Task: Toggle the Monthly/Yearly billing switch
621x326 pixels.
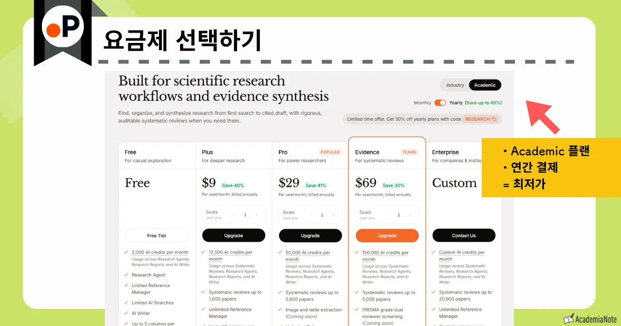Action: tap(440, 102)
